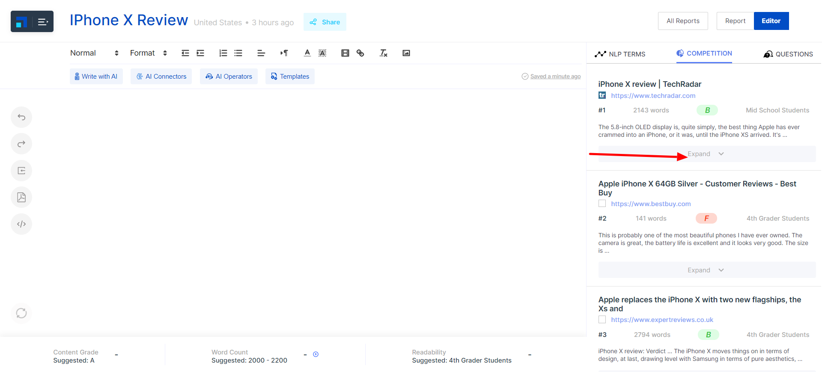
Task: Click the Frase logo icon
Action: click(x=21, y=22)
